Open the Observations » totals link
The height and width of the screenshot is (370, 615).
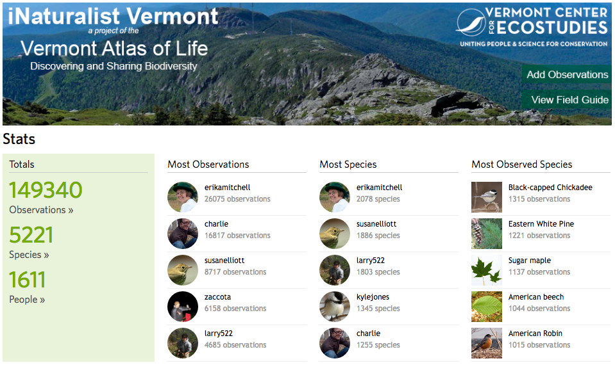coord(41,210)
